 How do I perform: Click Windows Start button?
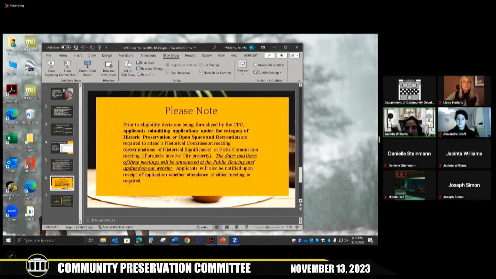pos(8,241)
